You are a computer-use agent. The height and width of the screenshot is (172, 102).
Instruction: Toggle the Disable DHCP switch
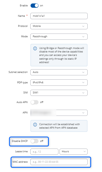coord(35,141)
